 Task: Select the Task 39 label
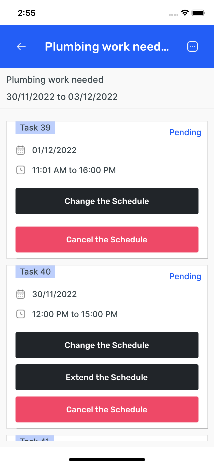pyautogui.click(x=35, y=128)
